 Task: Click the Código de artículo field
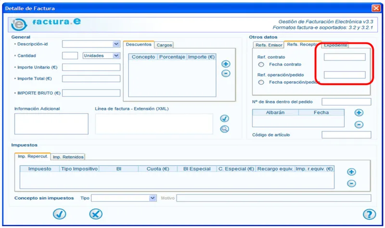pyautogui.click(x=346, y=135)
